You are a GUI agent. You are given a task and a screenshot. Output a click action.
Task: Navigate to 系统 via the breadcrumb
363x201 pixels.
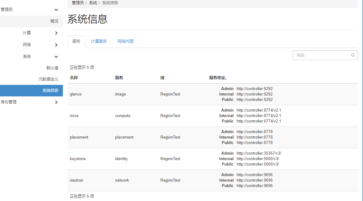pos(93,3)
